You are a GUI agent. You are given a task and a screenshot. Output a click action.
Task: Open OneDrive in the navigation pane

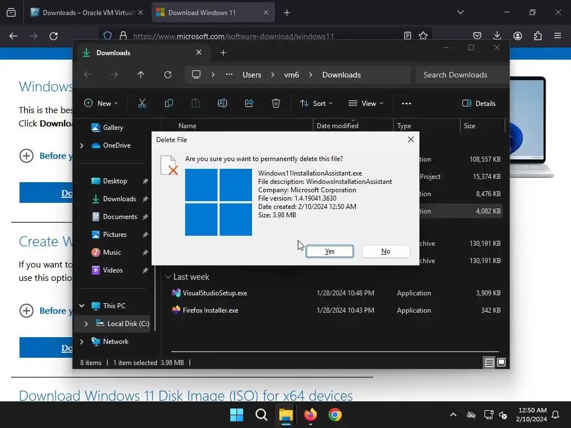[x=117, y=145]
